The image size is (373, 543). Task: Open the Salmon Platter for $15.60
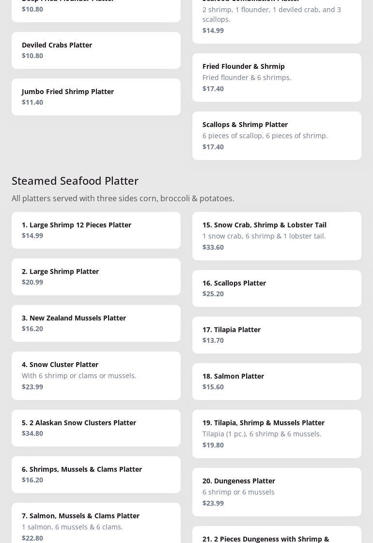277,382
